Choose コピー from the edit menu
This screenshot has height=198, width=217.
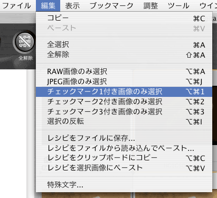(124, 18)
